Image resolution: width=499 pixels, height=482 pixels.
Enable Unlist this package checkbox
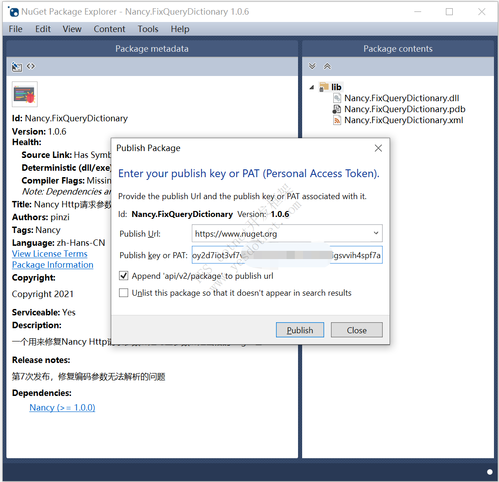[124, 292]
